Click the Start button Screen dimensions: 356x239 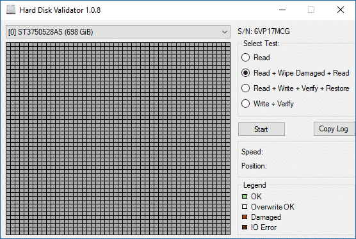[x=261, y=129]
